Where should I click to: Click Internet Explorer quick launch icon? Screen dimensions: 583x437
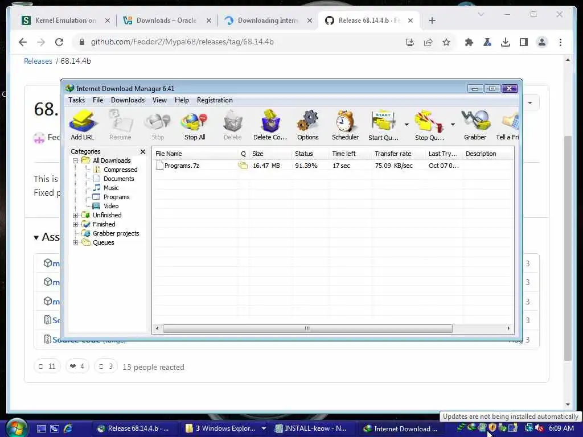coord(68,428)
